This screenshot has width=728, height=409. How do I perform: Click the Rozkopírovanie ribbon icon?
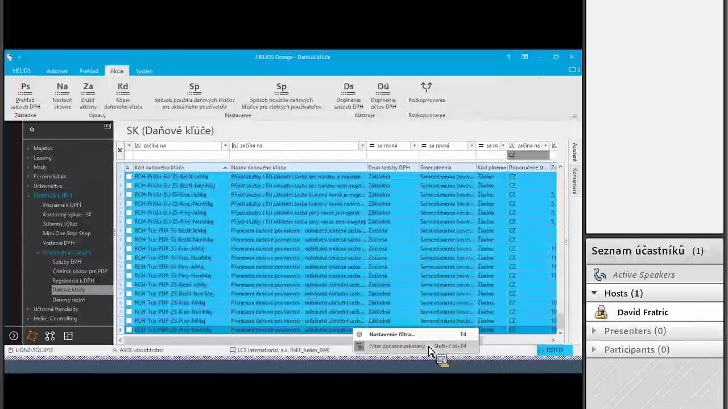tap(427, 87)
